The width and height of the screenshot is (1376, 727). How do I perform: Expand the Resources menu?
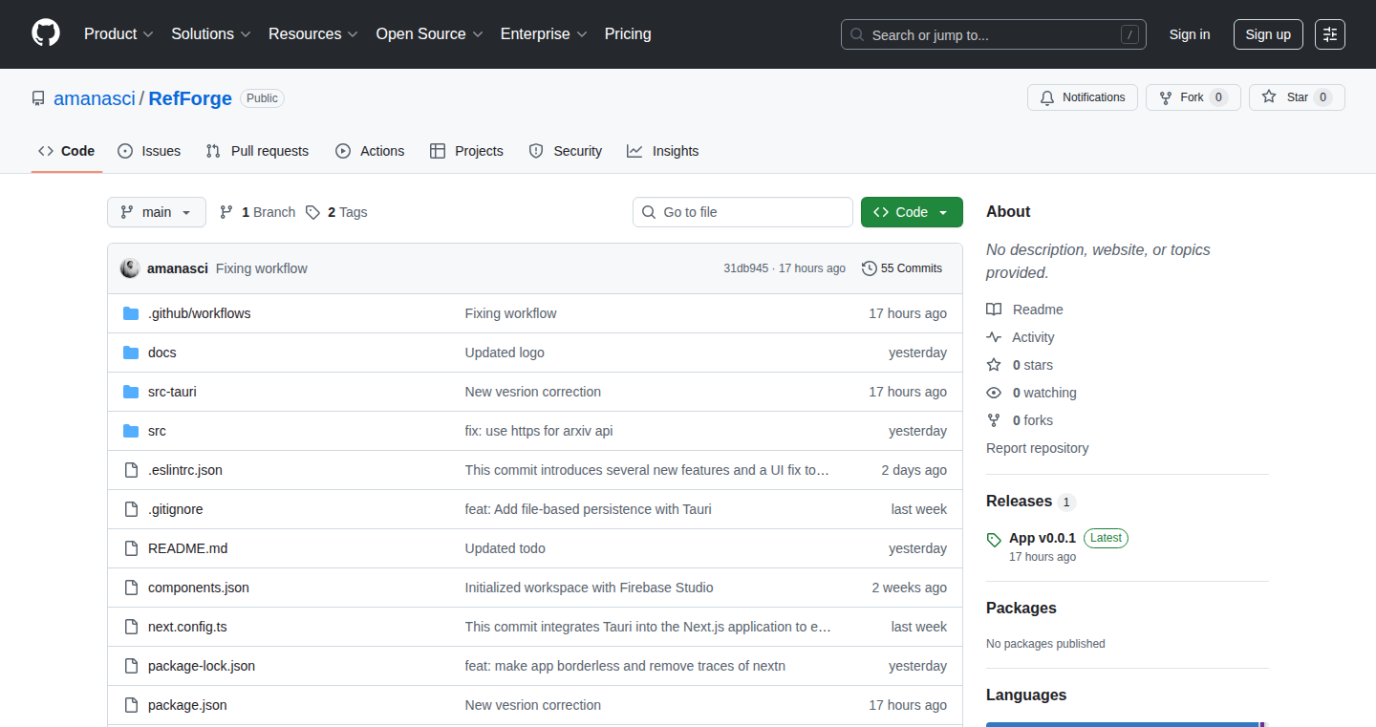click(x=313, y=34)
